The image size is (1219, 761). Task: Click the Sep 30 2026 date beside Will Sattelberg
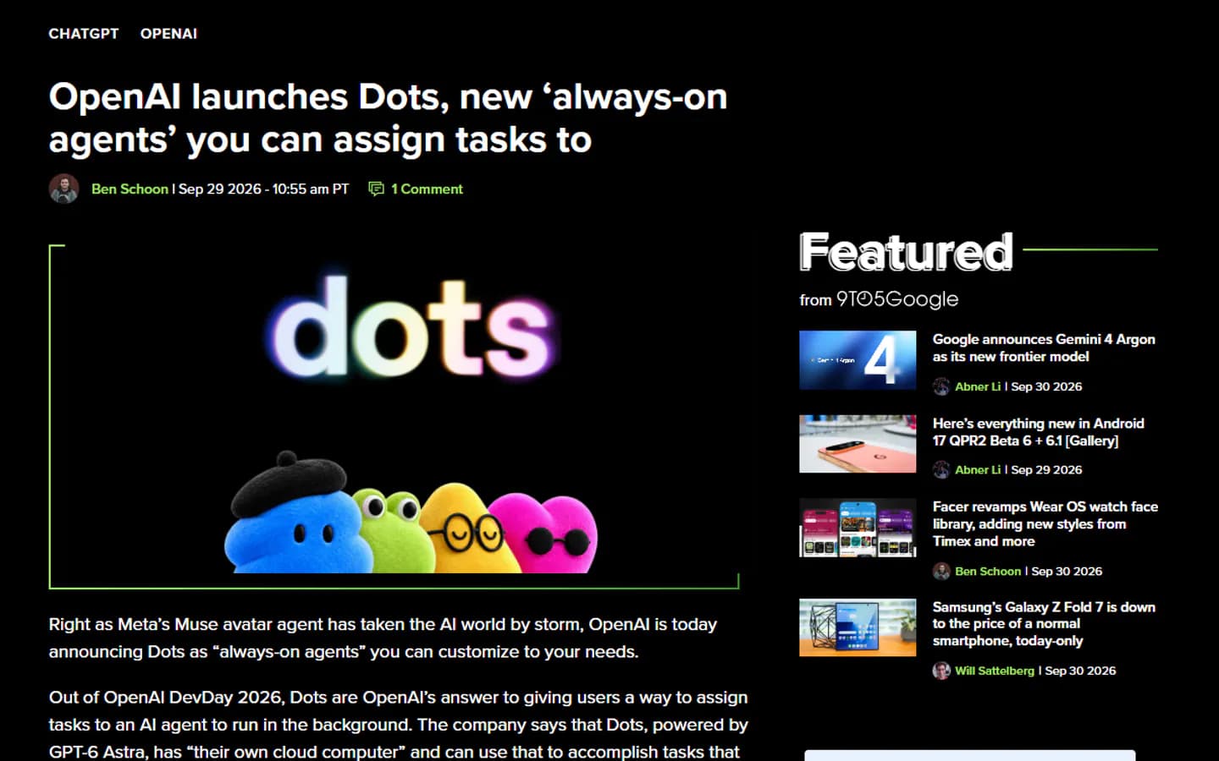click(x=1080, y=671)
